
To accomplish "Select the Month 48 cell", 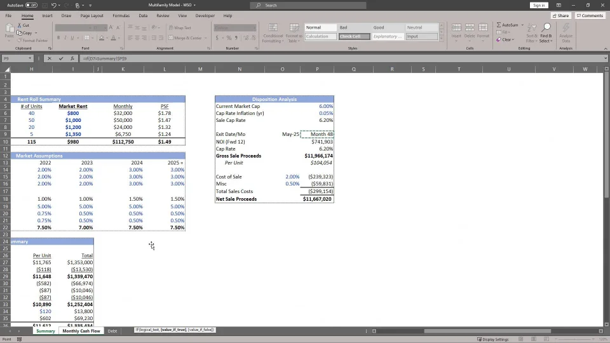I will 318,134.
